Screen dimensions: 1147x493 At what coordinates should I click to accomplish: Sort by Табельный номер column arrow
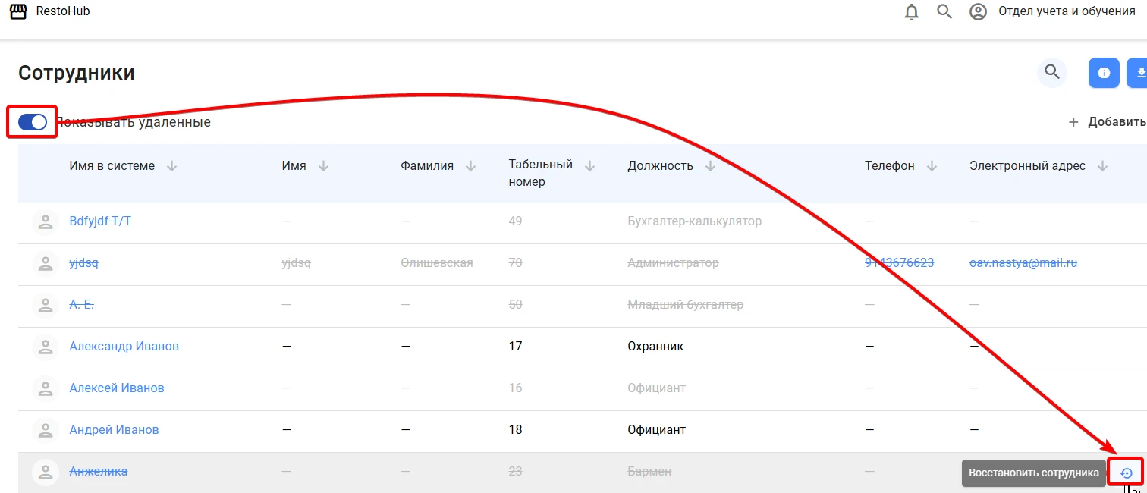coord(590,166)
